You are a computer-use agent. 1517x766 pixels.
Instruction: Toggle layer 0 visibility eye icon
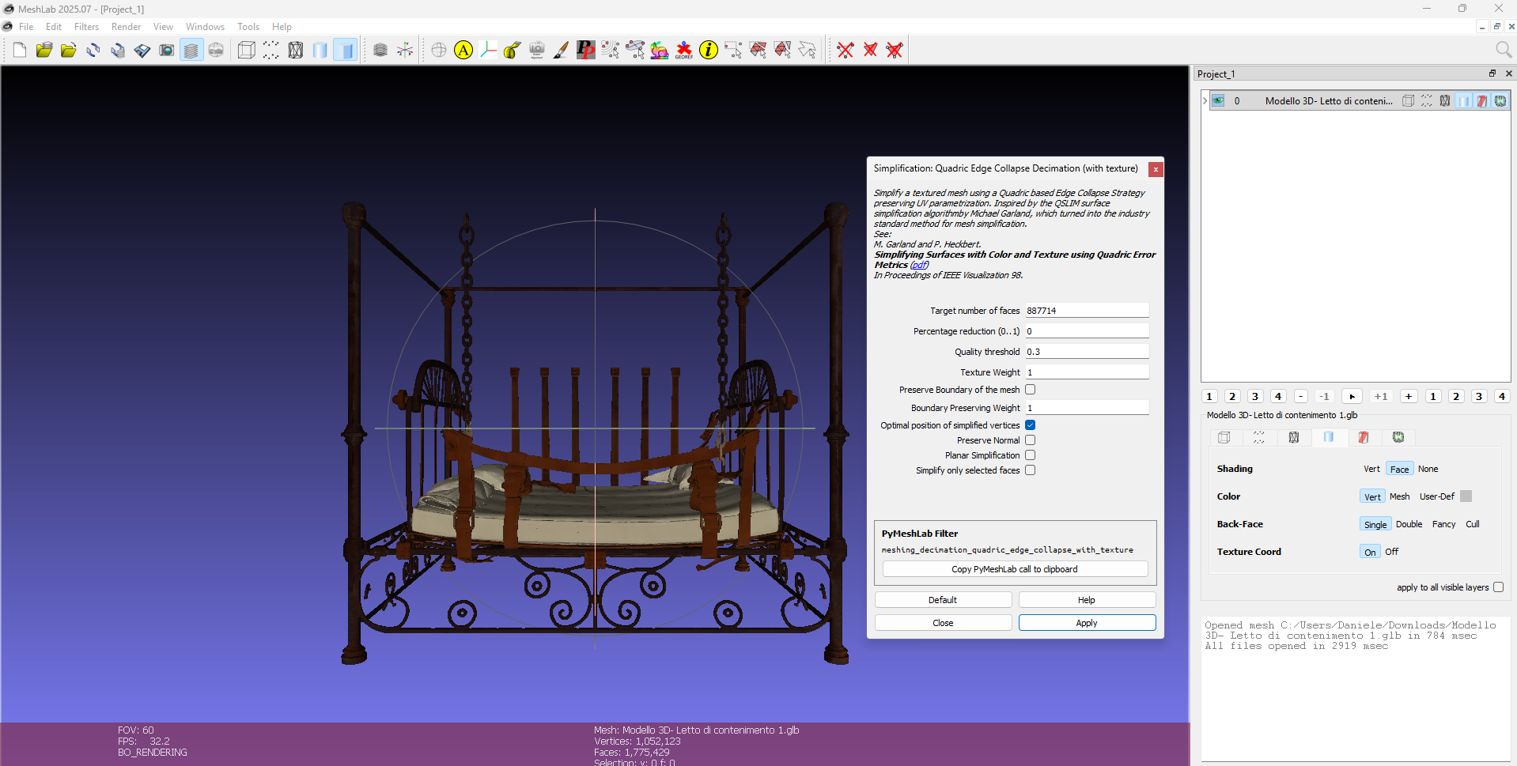(x=1218, y=100)
